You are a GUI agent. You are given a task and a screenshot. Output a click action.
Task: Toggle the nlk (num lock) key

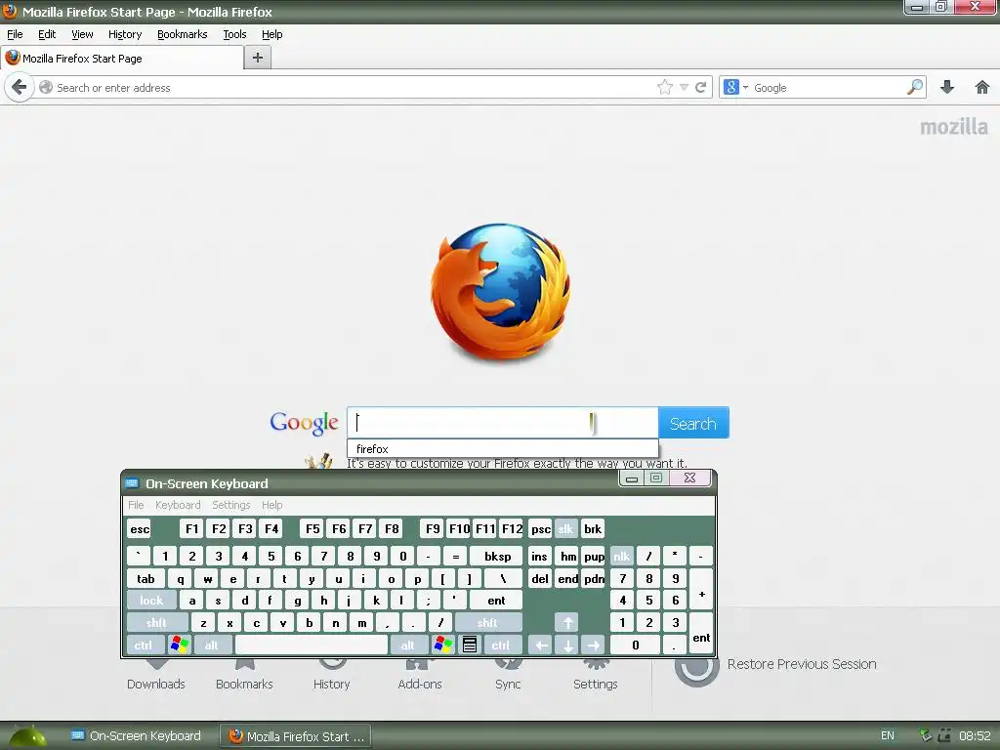click(622, 556)
